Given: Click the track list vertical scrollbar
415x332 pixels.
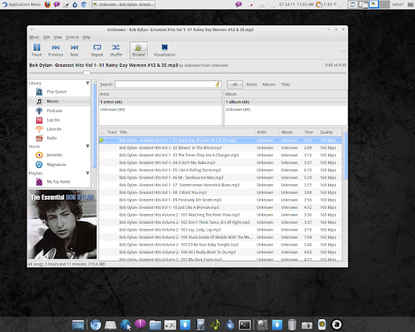Looking at the screenshot, I should (345, 156).
